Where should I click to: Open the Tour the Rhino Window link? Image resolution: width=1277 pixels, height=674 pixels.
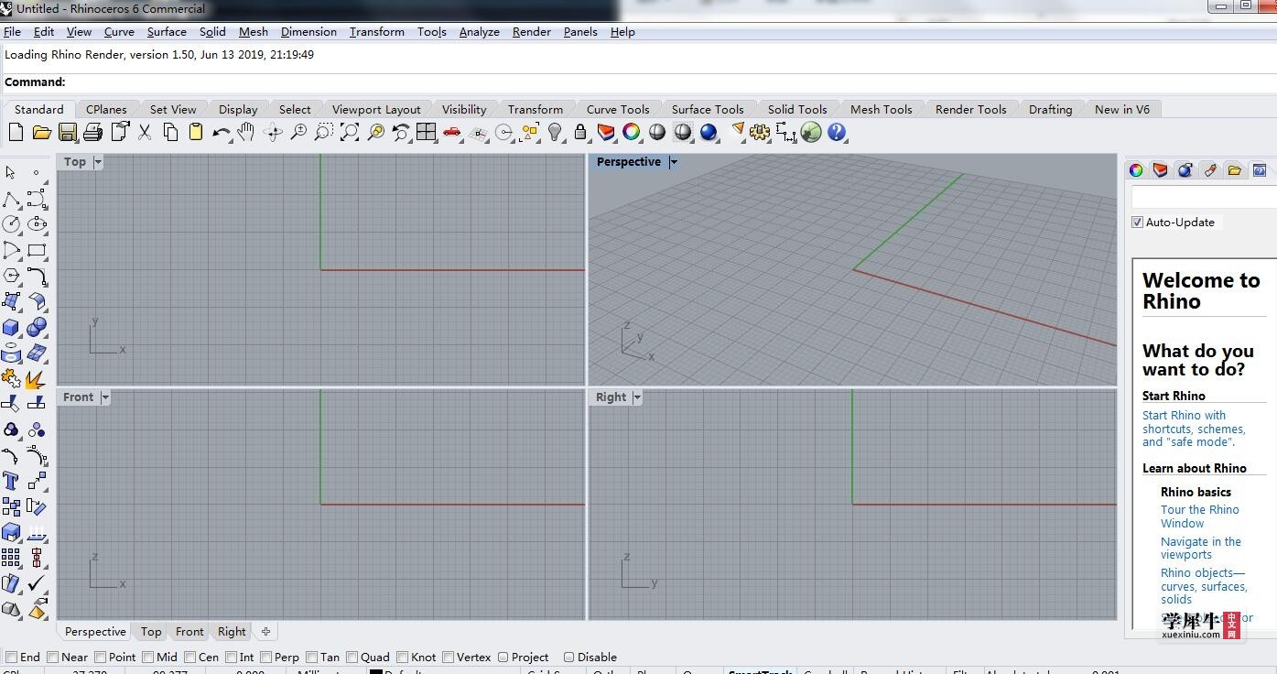point(1200,516)
